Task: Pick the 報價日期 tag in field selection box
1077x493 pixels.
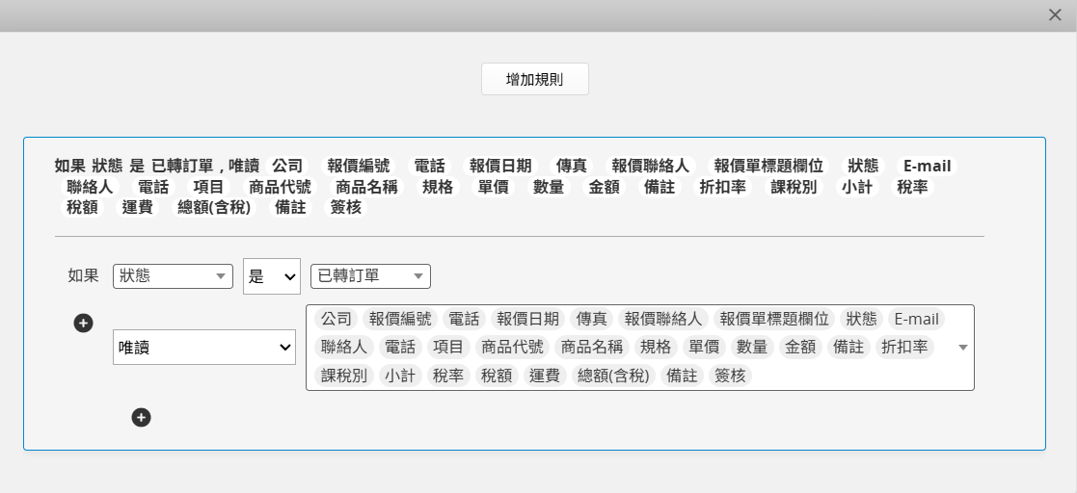Action: pyautogui.click(x=528, y=319)
